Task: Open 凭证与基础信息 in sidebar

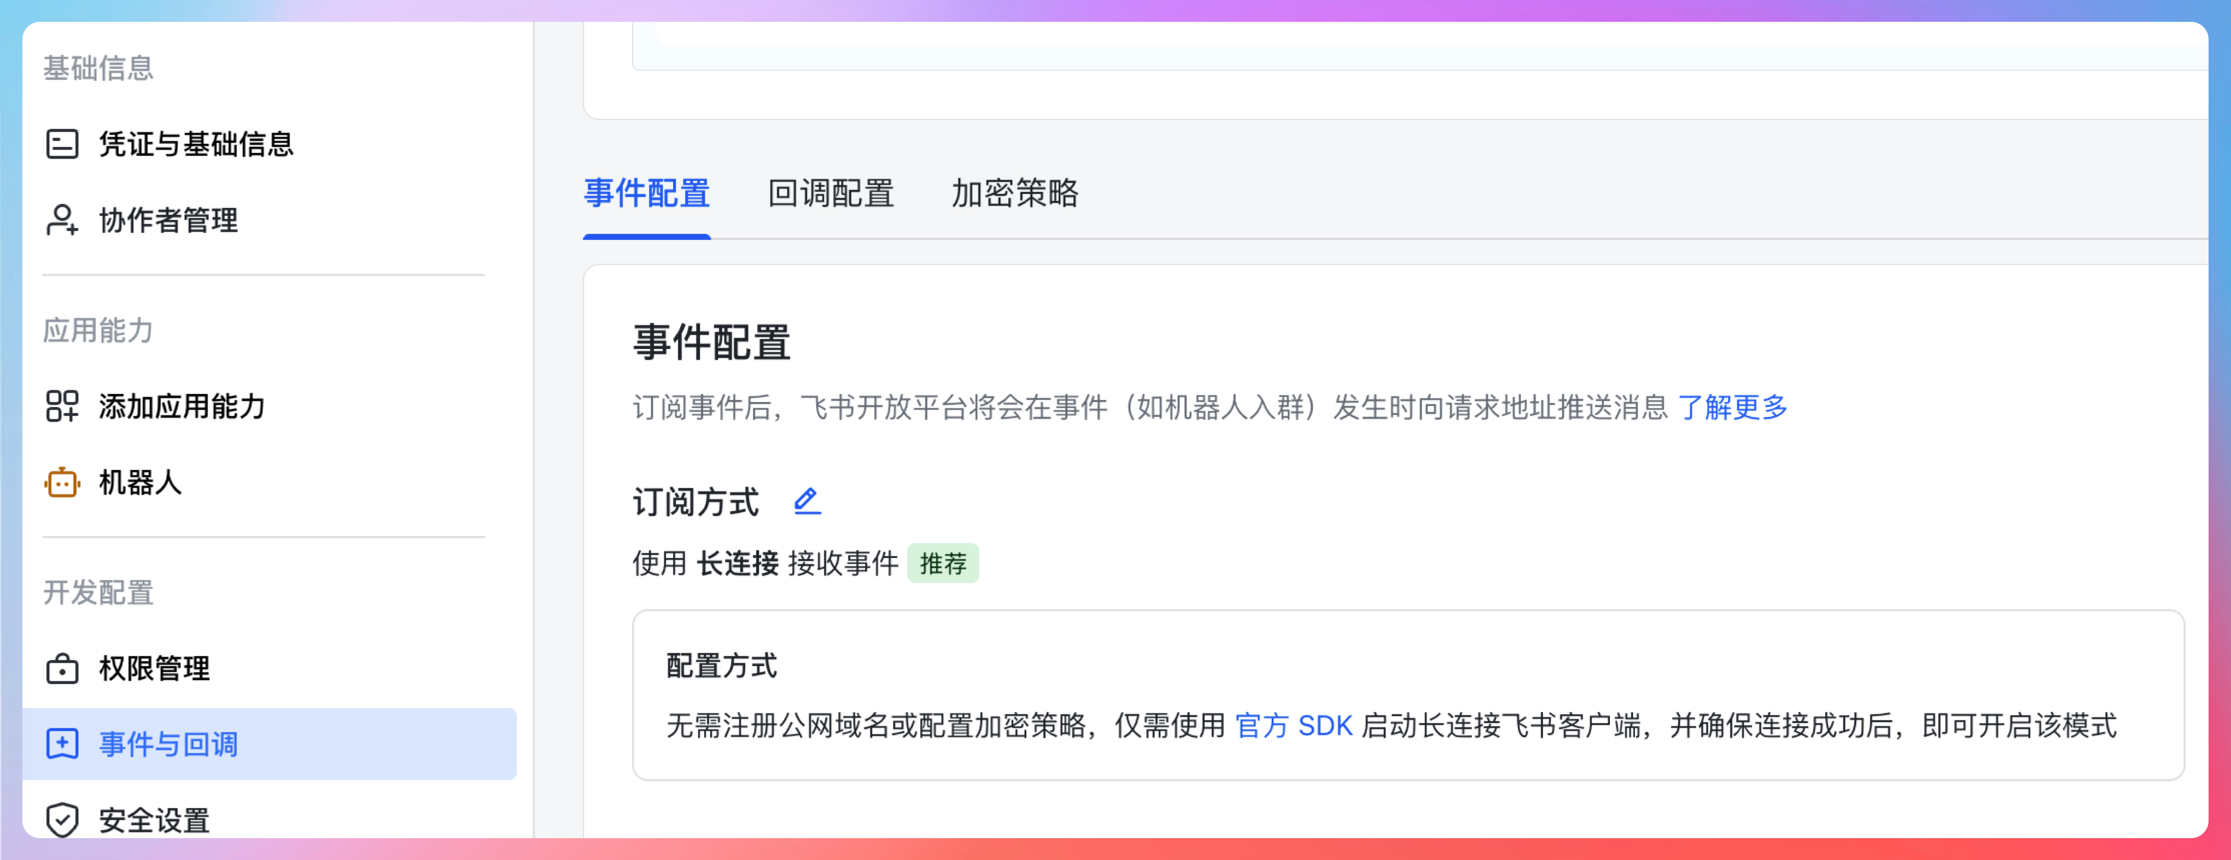Action: click(x=197, y=144)
